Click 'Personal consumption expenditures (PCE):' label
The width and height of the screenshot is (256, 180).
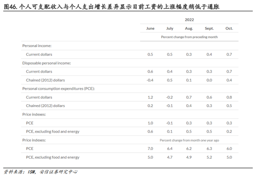[59, 89]
